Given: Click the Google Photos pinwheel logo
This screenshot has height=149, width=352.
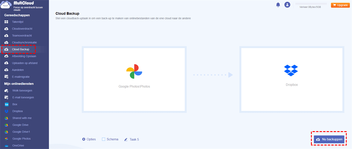Looking at the screenshot, I should (134, 71).
